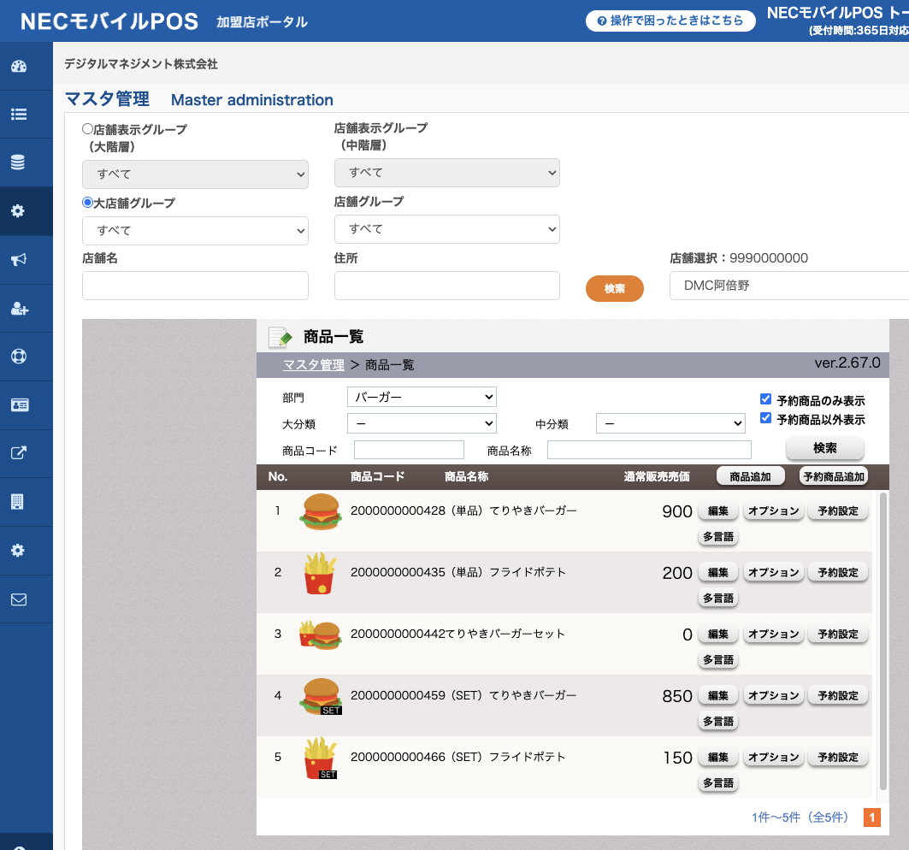
Task: Expand the 大店舗グループ dropdown
Action: pos(195,231)
